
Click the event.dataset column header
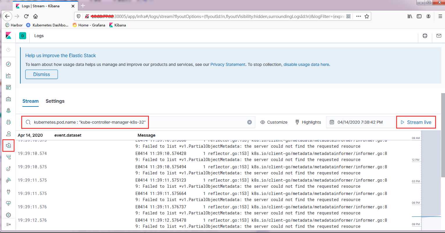68,135
